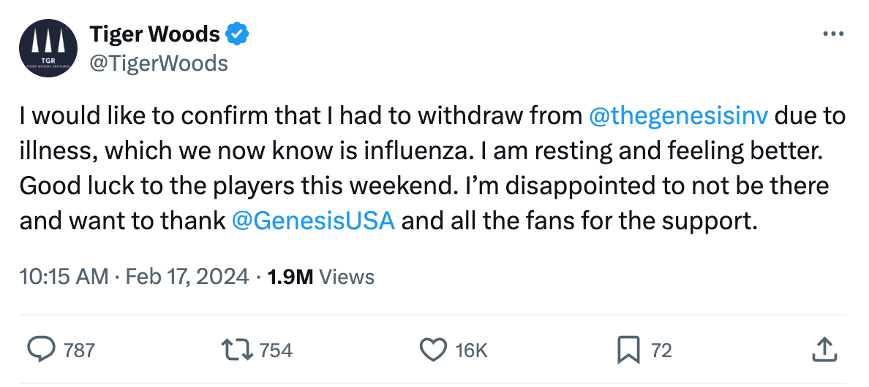Click the 72 bookmarks count

click(661, 350)
